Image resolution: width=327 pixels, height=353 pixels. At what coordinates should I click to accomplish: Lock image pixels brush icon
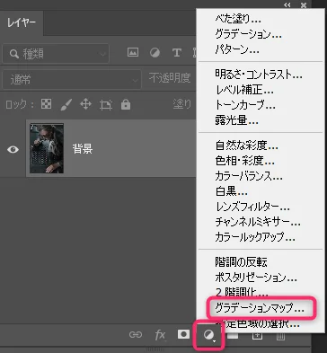pos(66,104)
